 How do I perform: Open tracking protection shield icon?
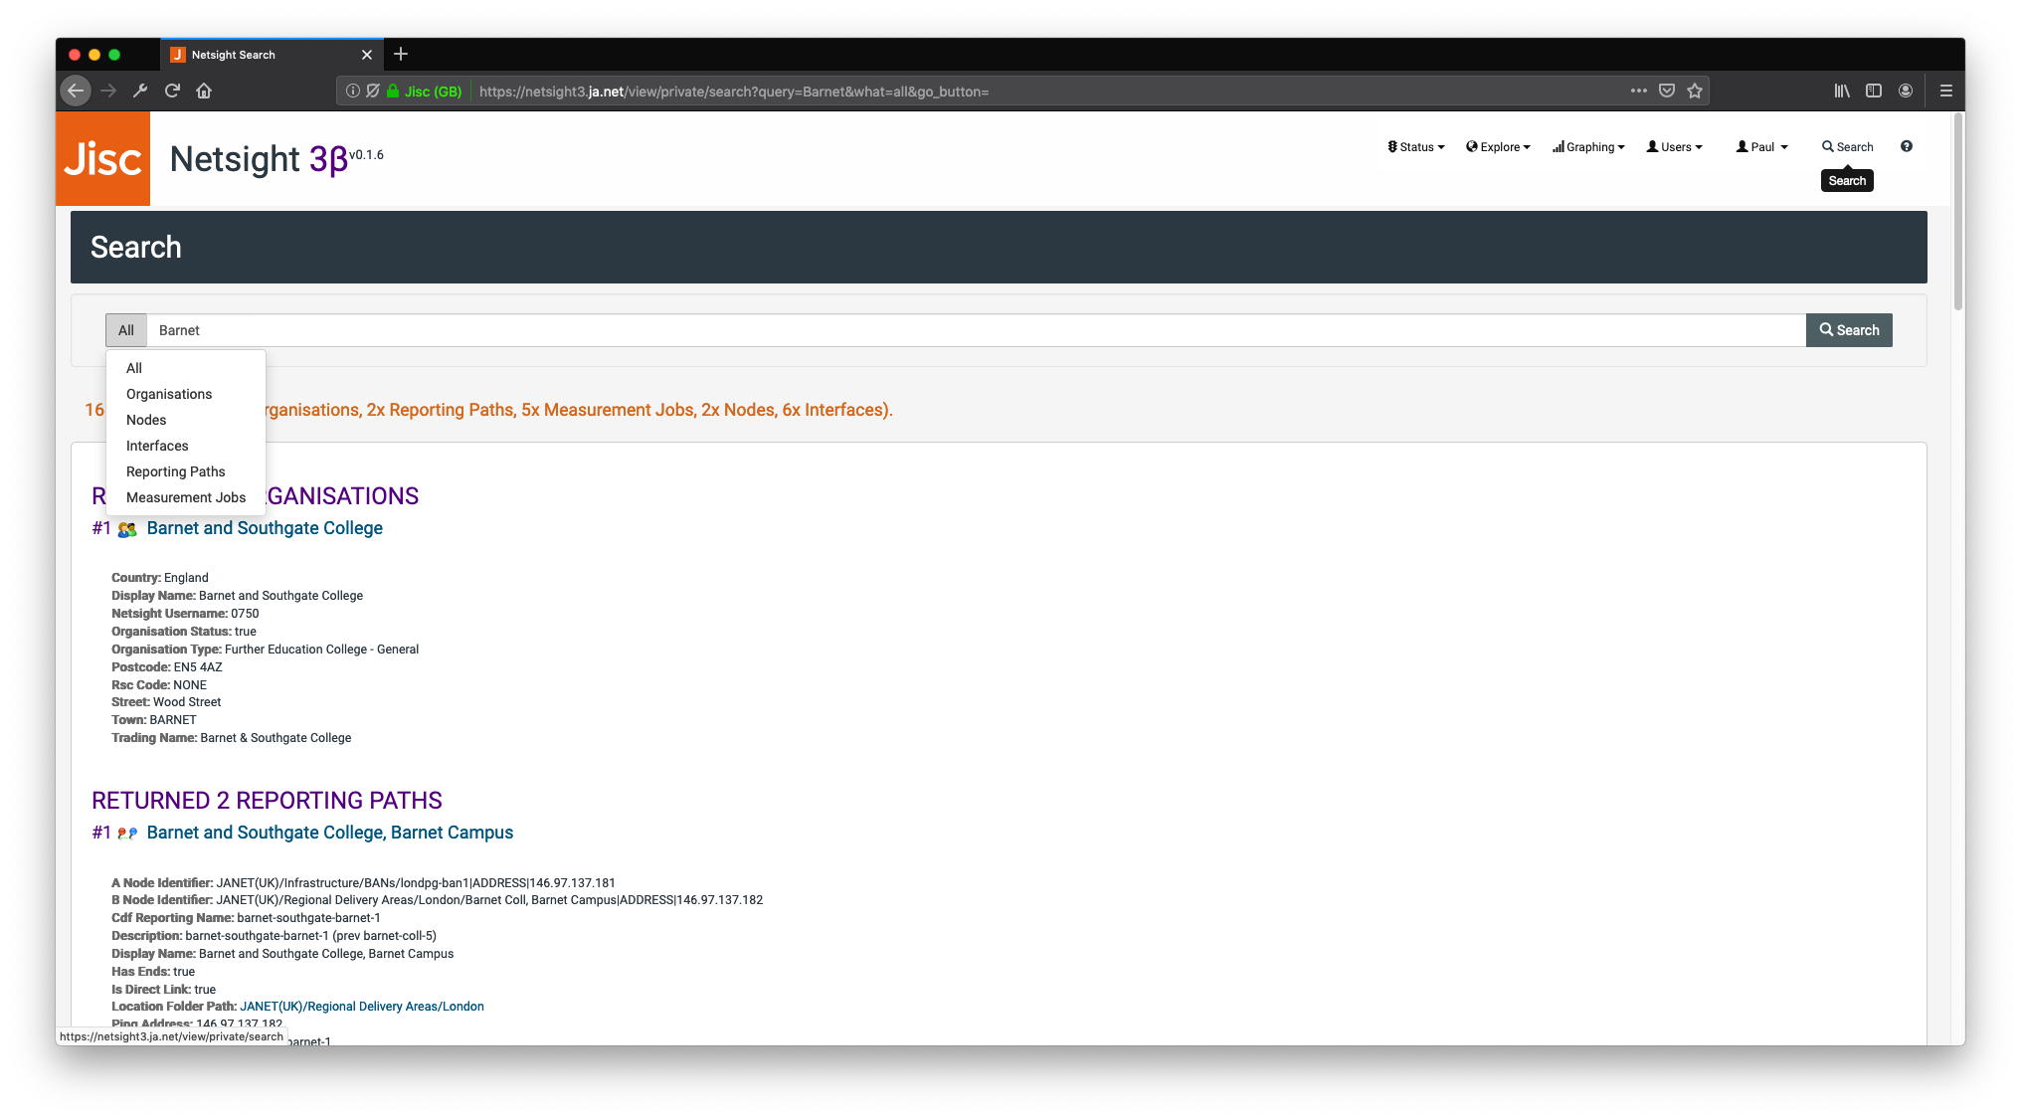(x=372, y=91)
